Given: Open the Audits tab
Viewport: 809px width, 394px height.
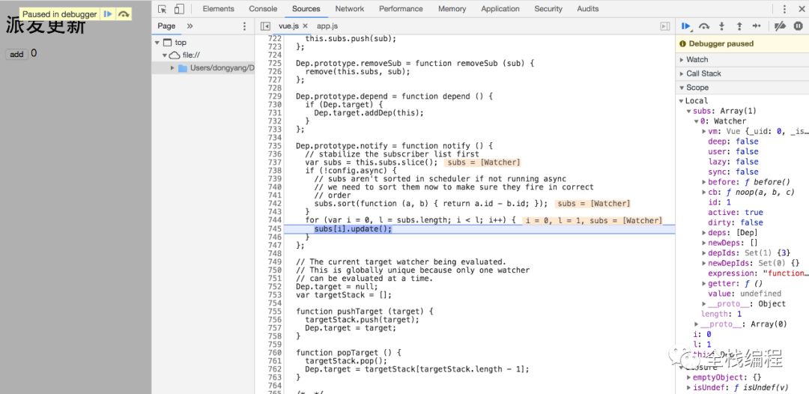Looking at the screenshot, I should [x=588, y=9].
